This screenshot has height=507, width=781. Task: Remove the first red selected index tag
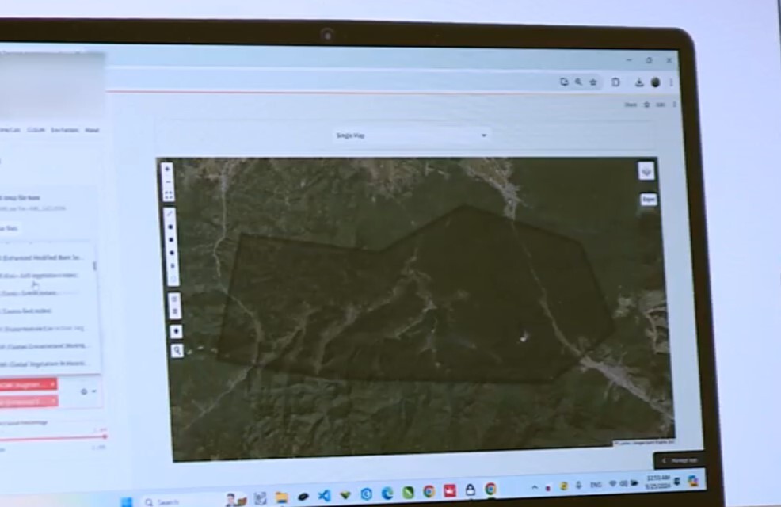click(52, 384)
